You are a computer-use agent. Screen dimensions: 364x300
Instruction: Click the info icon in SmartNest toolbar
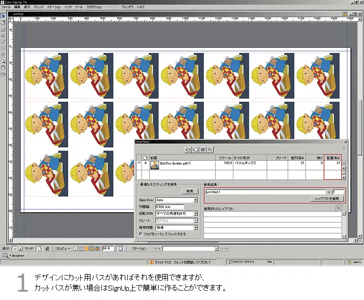pos(202,149)
